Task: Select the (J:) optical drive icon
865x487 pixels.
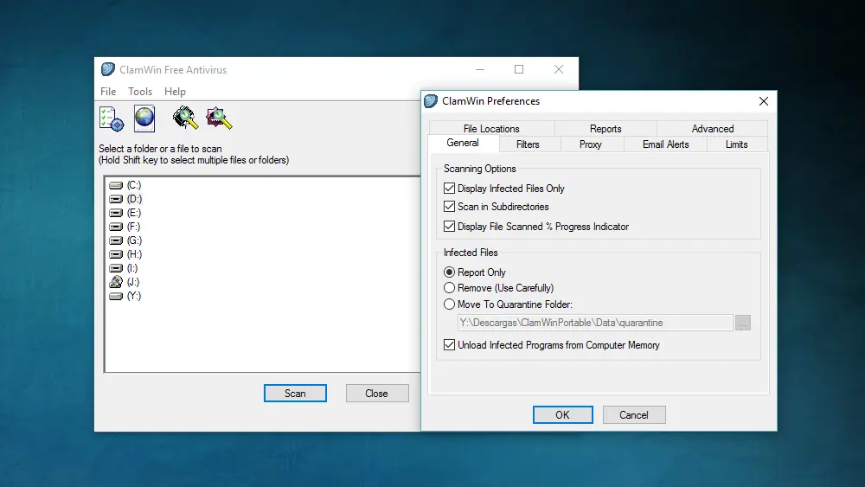Action: click(116, 282)
